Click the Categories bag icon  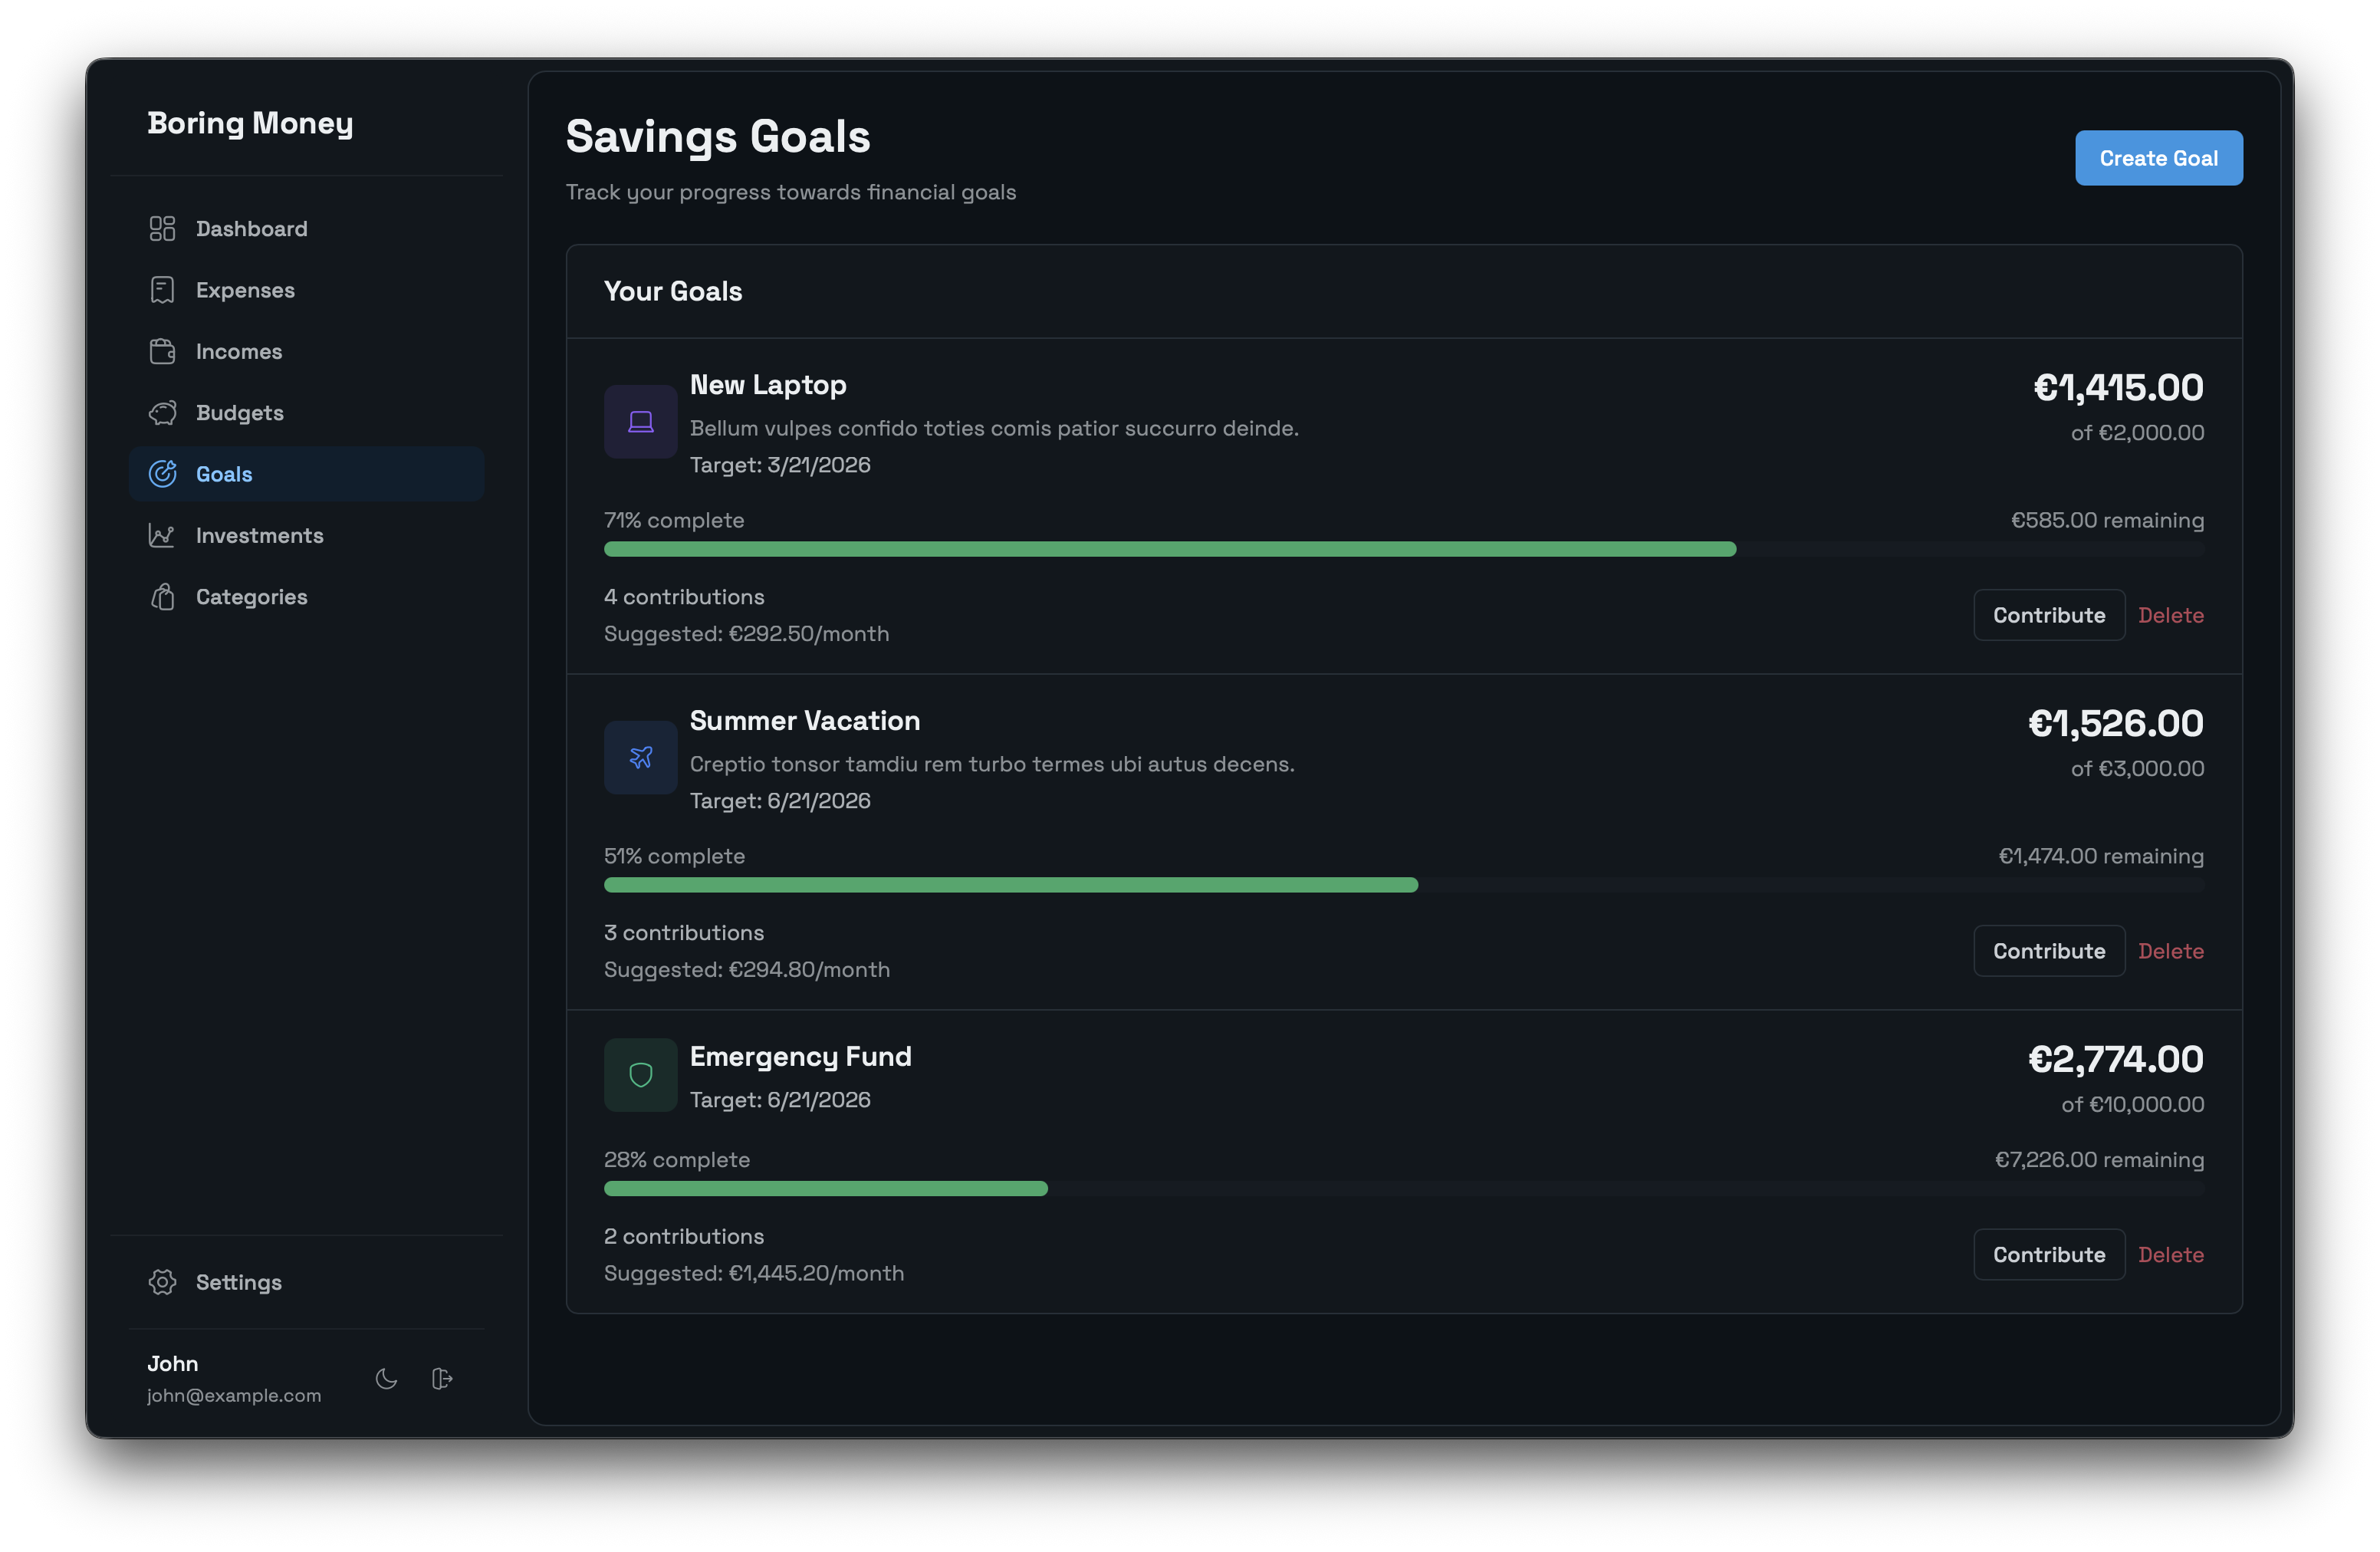coord(162,597)
